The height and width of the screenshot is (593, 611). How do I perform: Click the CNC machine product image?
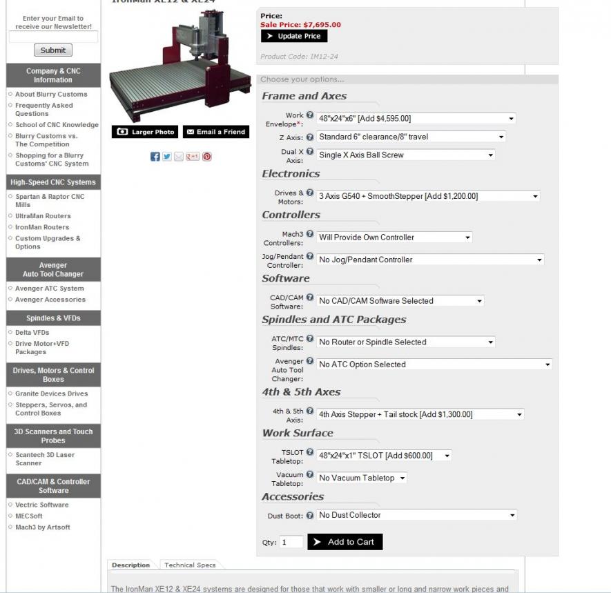tap(180, 66)
